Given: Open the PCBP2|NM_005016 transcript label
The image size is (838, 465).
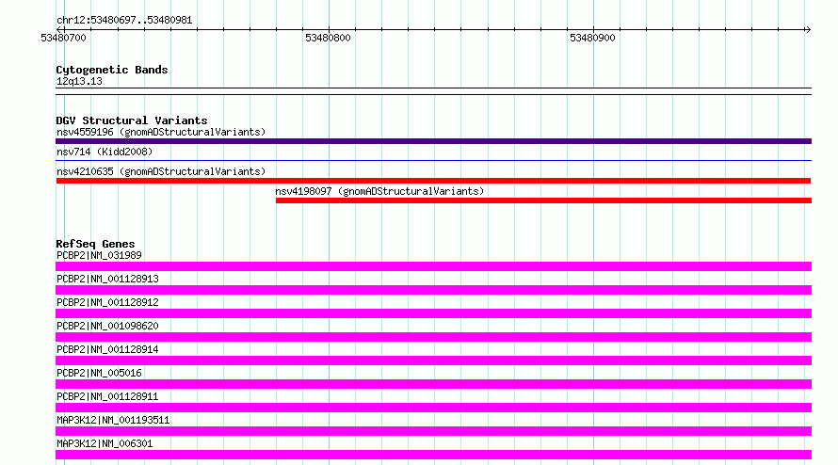Looking at the screenshot, I should coord(100,373).
